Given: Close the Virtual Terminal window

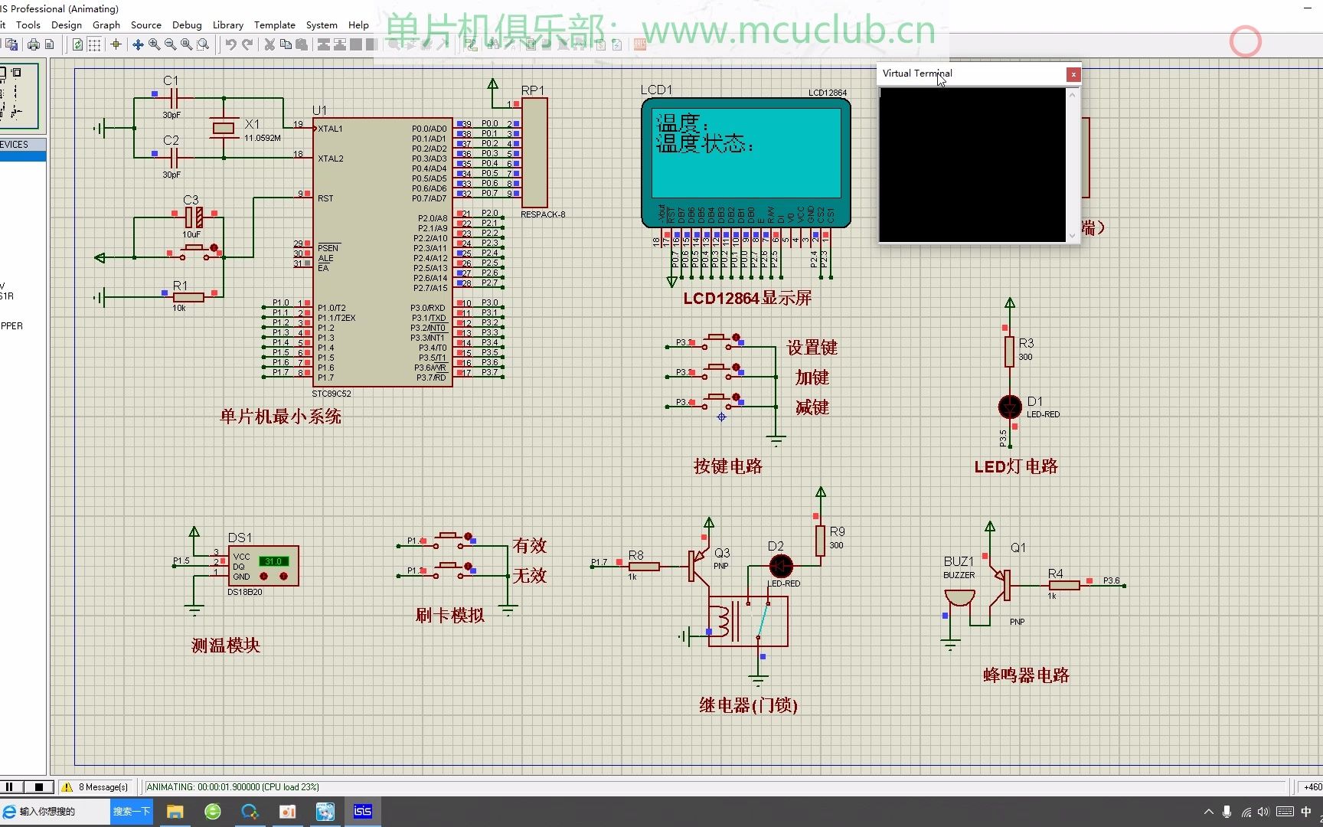Looking at the screenshot, I should [x=1073, y=74].
